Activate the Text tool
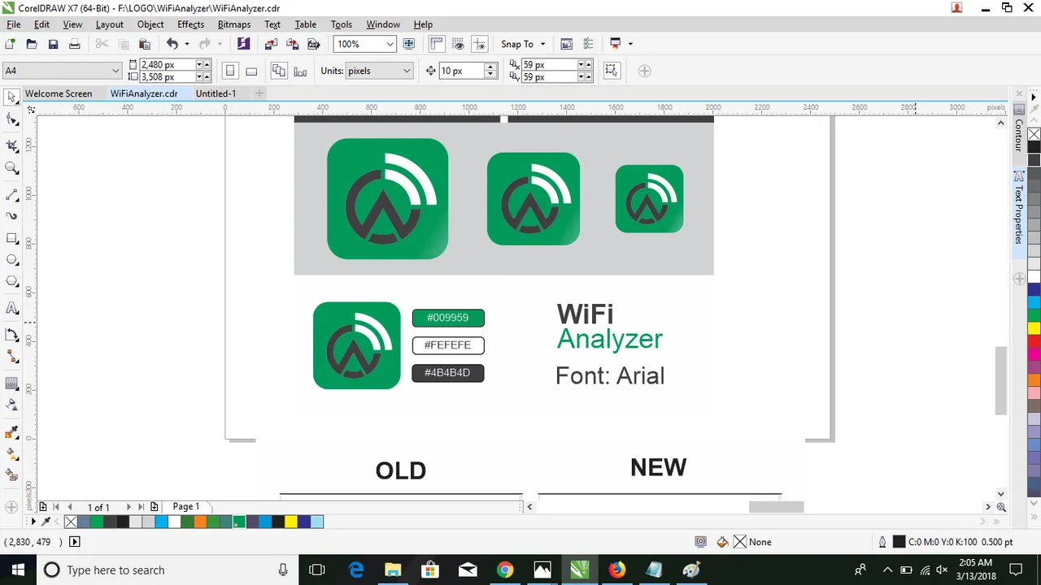The image size is (1041, 585). (11, 309)
